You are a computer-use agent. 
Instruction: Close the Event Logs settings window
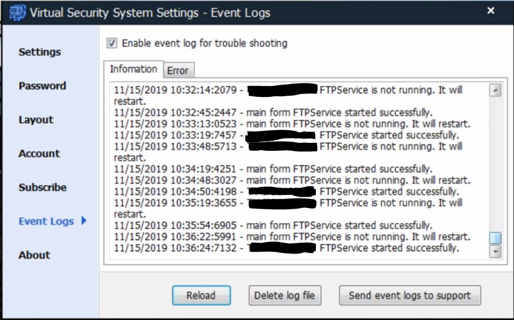(491, 10)
